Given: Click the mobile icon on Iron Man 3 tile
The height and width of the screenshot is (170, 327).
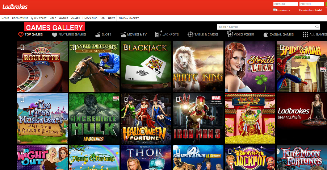Looking at the screenshot, I should pos(178,99).
